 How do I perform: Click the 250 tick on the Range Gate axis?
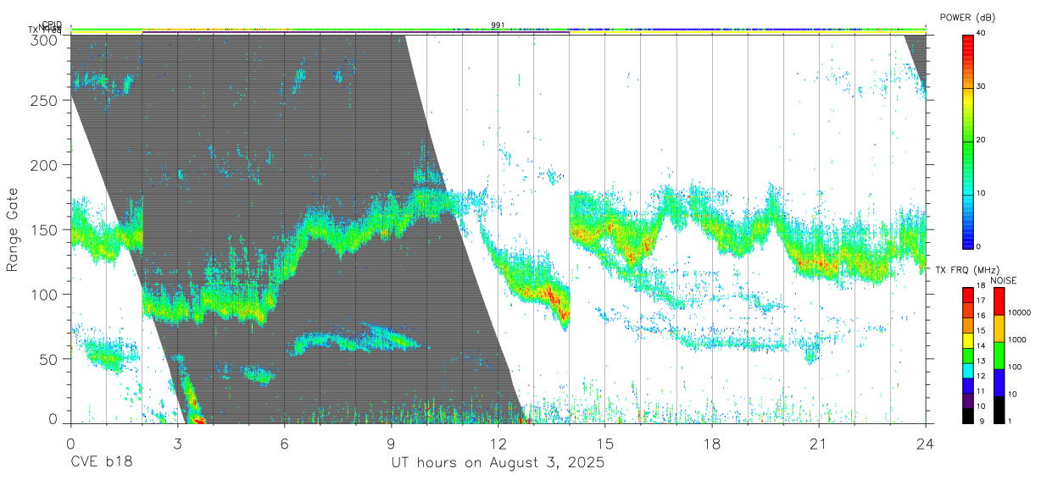click(45, 100)
